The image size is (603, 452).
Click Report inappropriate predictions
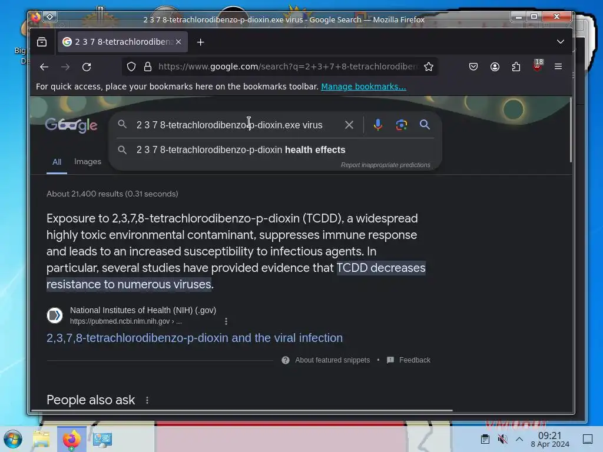coord(385,165)
